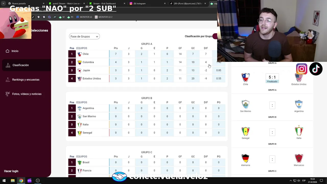Click Argentina team name in Grupo B table
The height and width of the screenshot is (184, 327).
(x=88, y=108)
